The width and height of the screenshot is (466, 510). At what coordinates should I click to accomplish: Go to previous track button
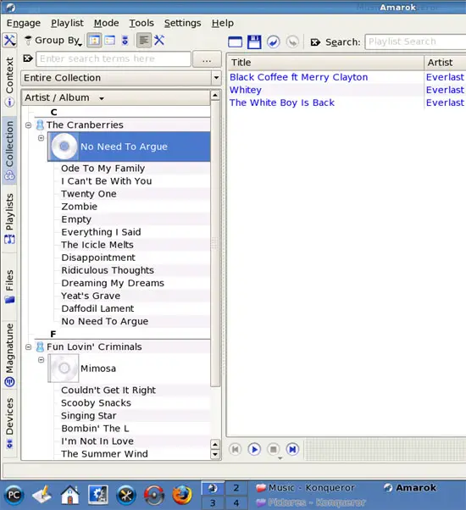click(235, 449)
